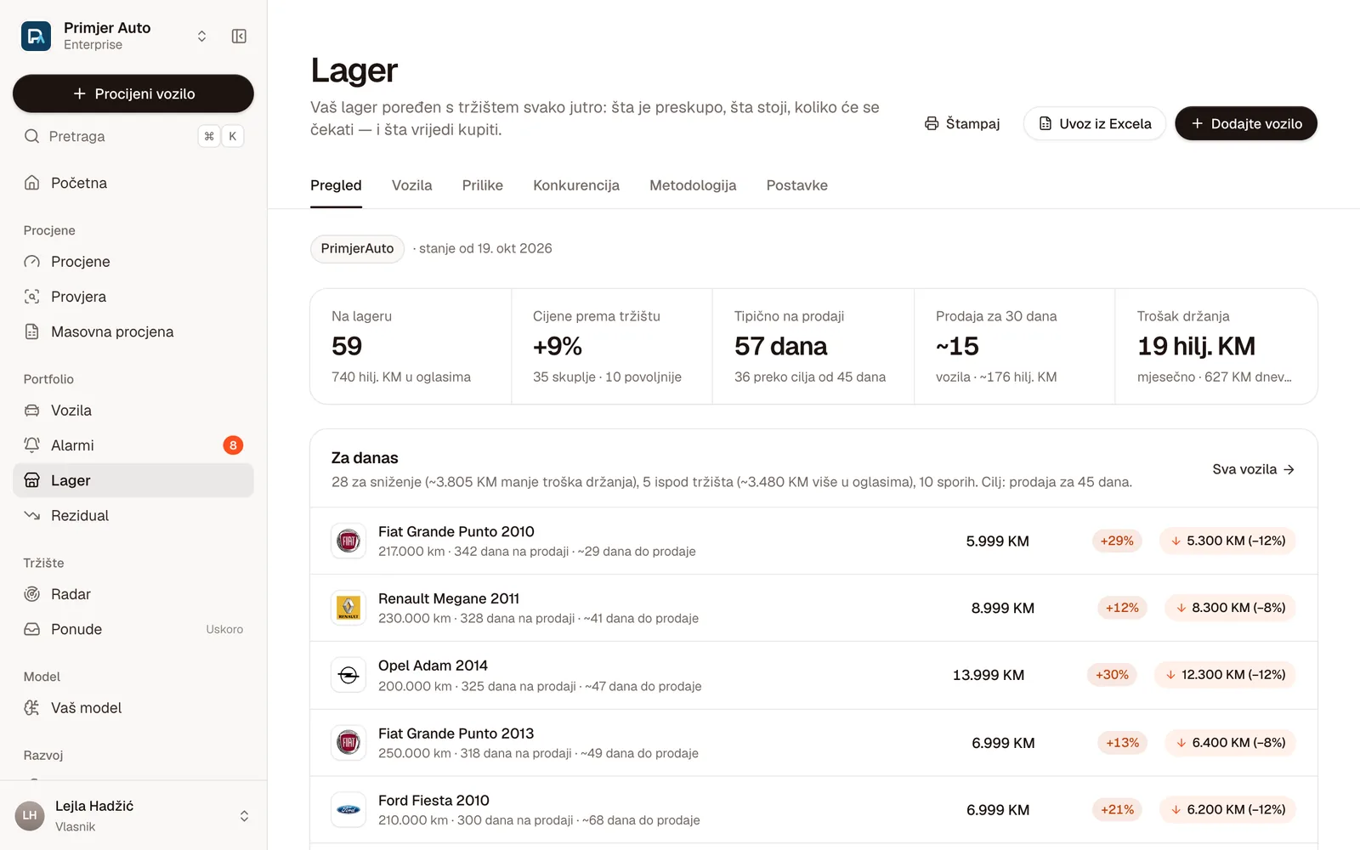
Task: Switch to the Vozila tab
Action: (x=412, y=185)
